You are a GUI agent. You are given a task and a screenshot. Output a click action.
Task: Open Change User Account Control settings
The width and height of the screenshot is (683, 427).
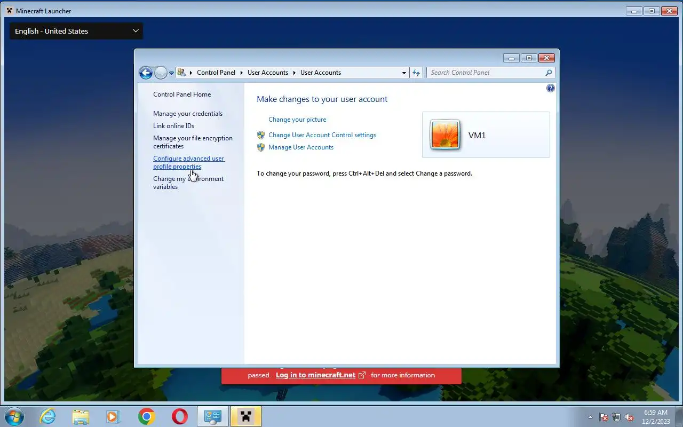[x=322, y=135]
